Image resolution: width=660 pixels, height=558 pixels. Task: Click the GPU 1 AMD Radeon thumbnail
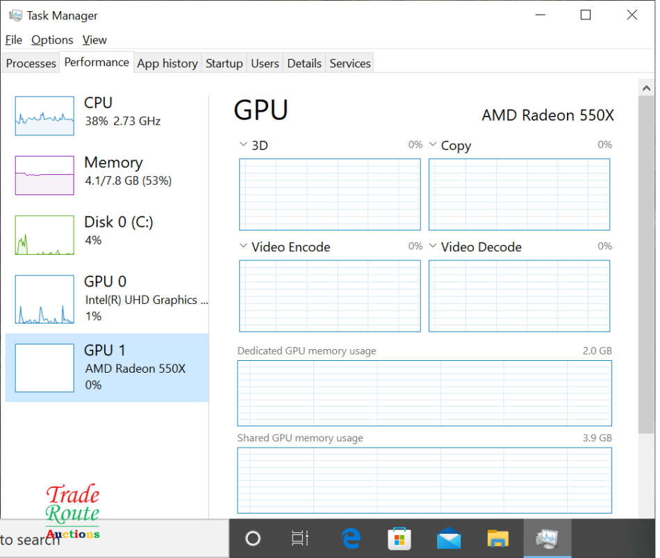[x=44, y=368]
